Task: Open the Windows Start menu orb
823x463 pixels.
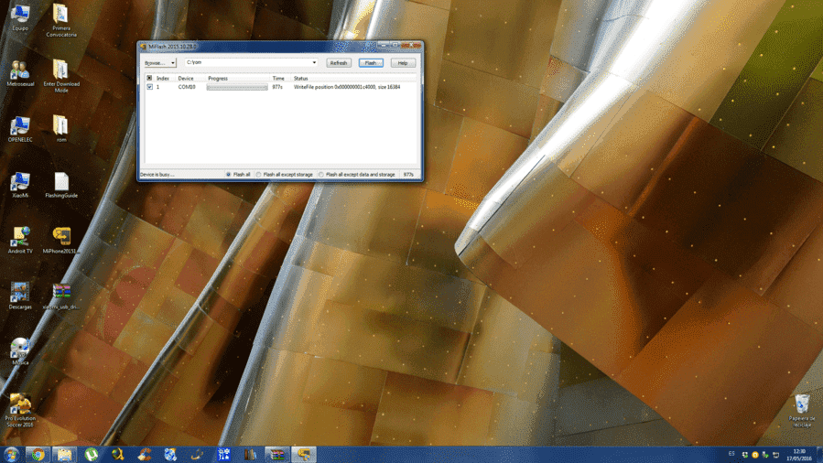Action: click(11, 454)
